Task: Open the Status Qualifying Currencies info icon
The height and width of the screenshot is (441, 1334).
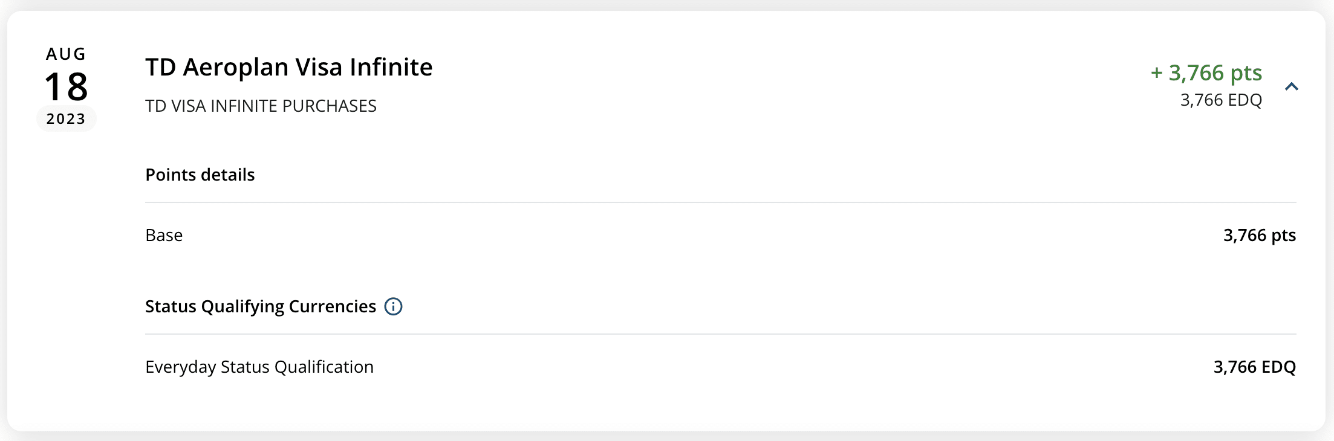Action: pyautogui.click(x=393, y=306)
